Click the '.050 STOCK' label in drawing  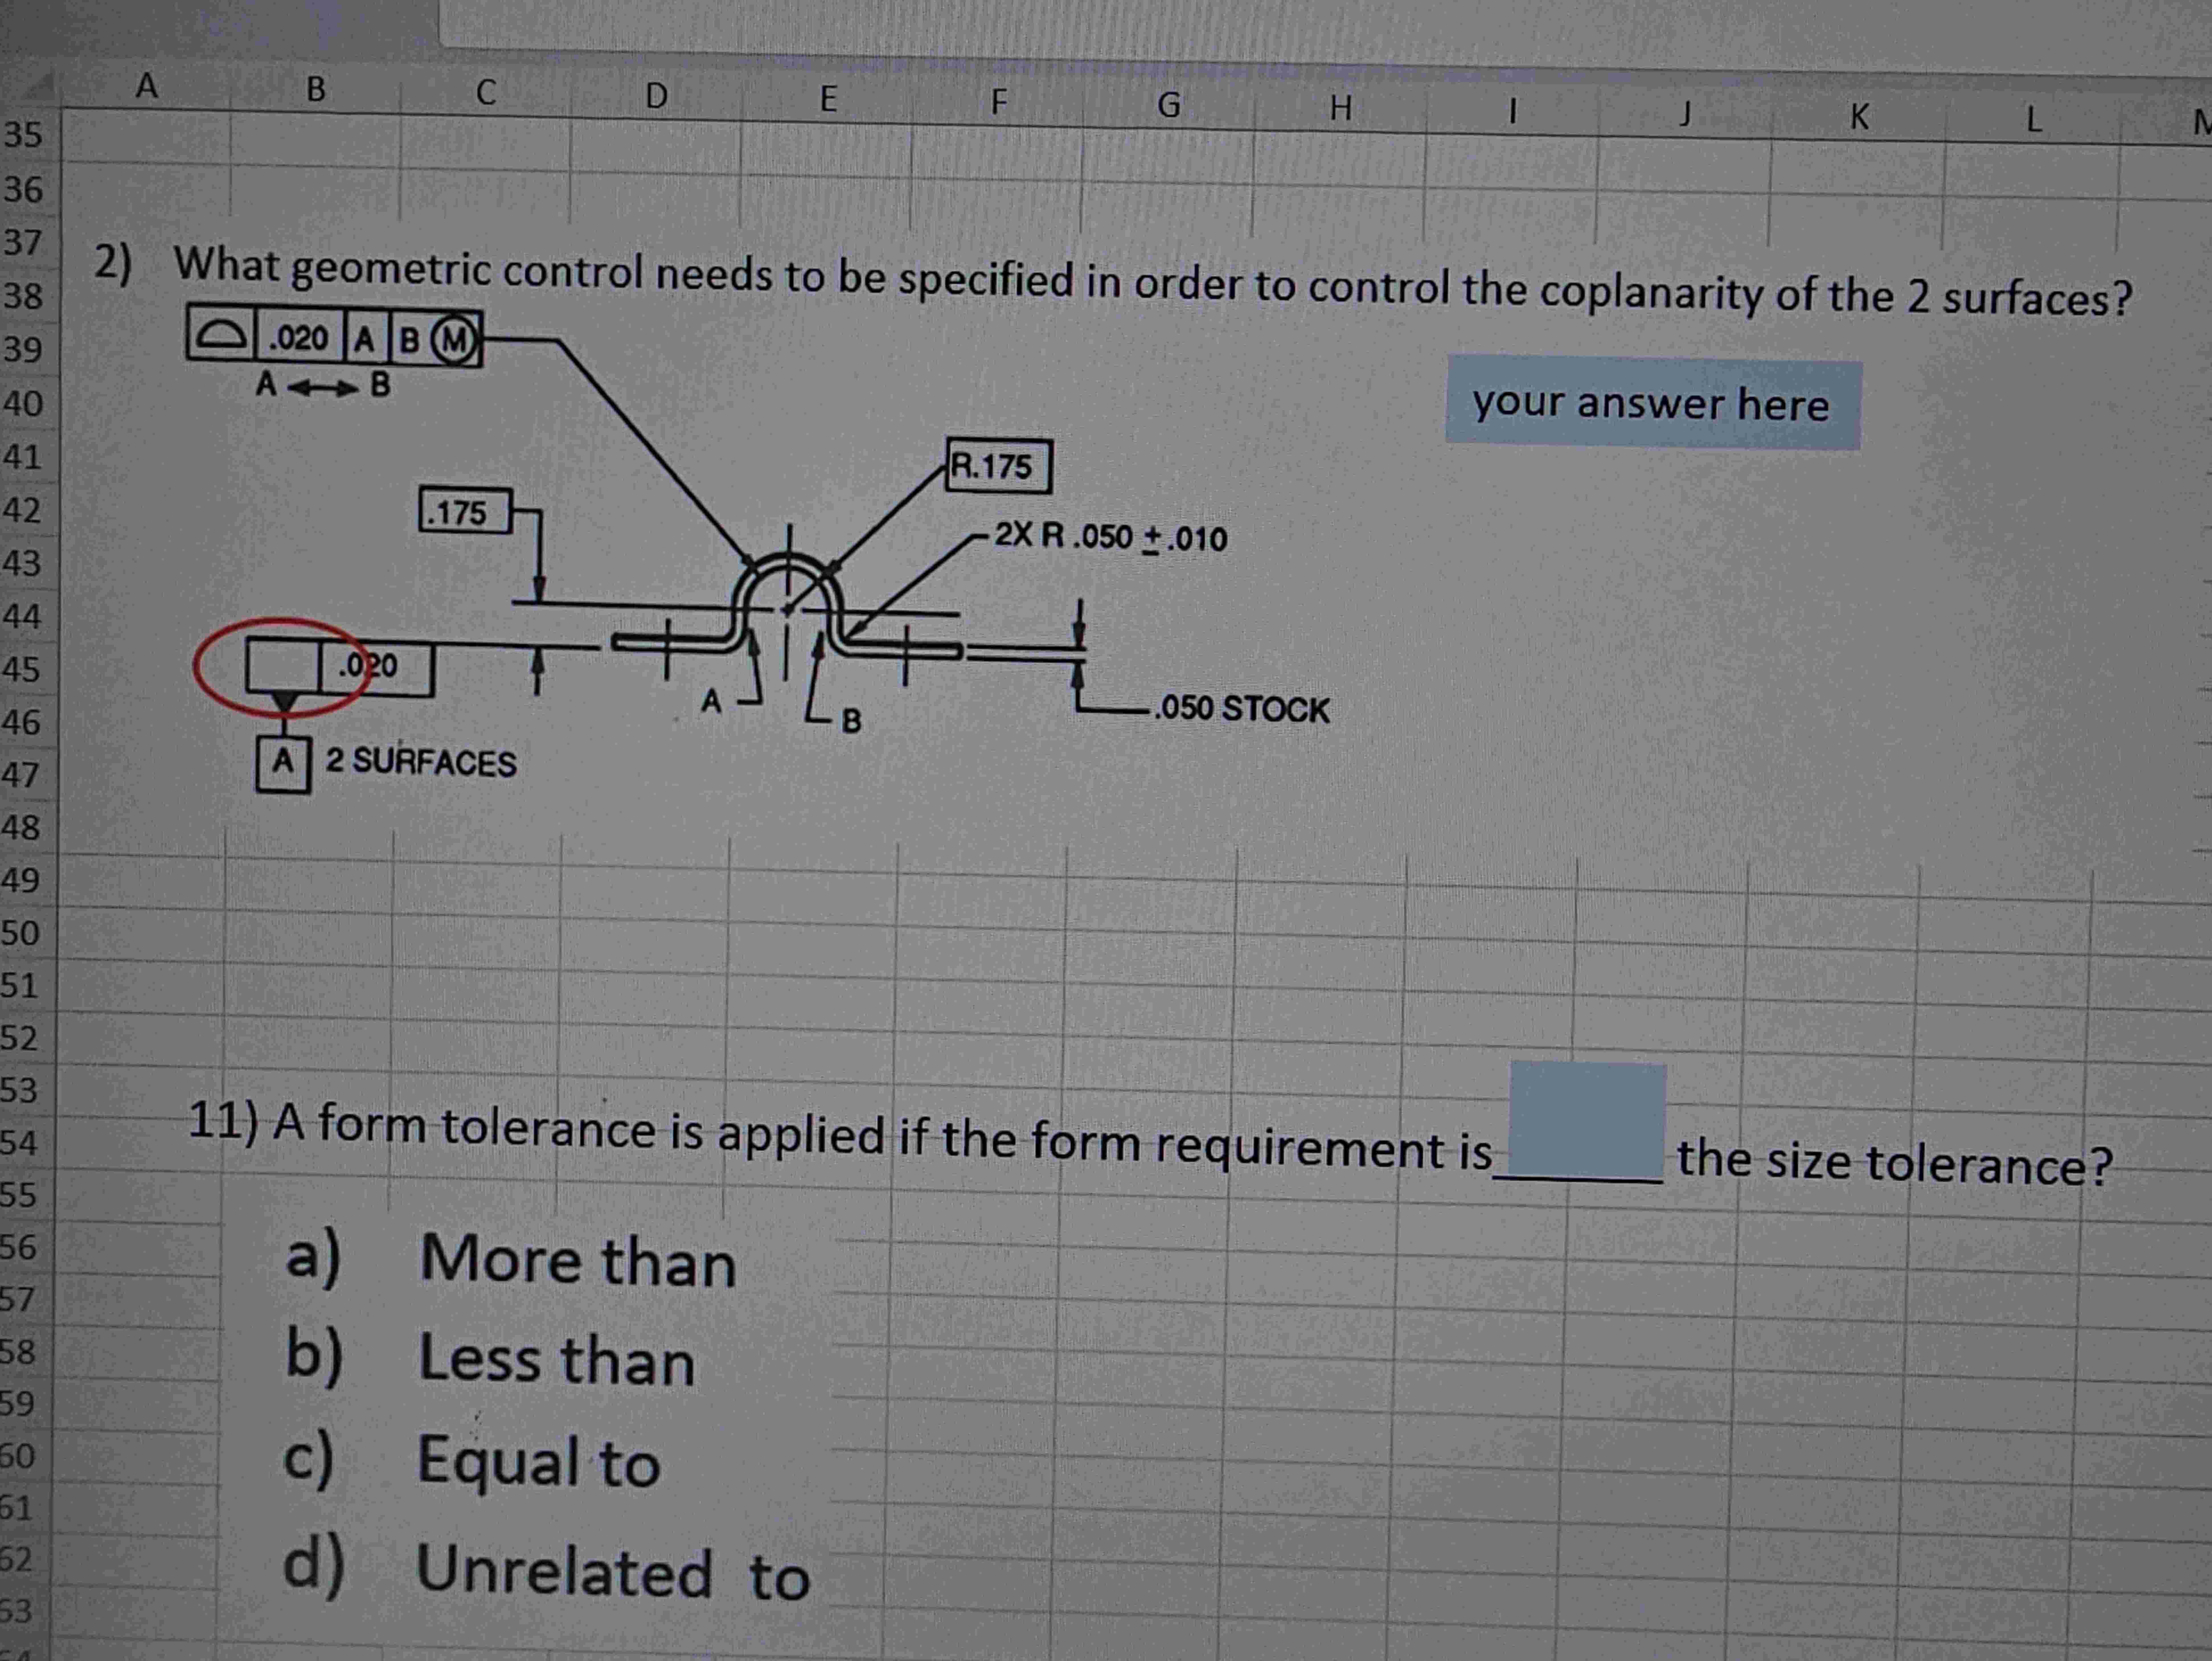(1241, 709)
